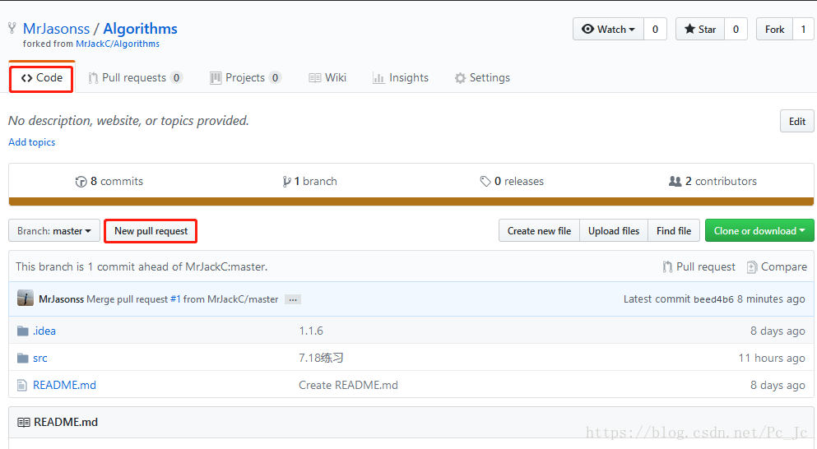Screen dimensions: 817x449
Task: Click the README.md file icon in the file list
Action: [x=22, y=385]
